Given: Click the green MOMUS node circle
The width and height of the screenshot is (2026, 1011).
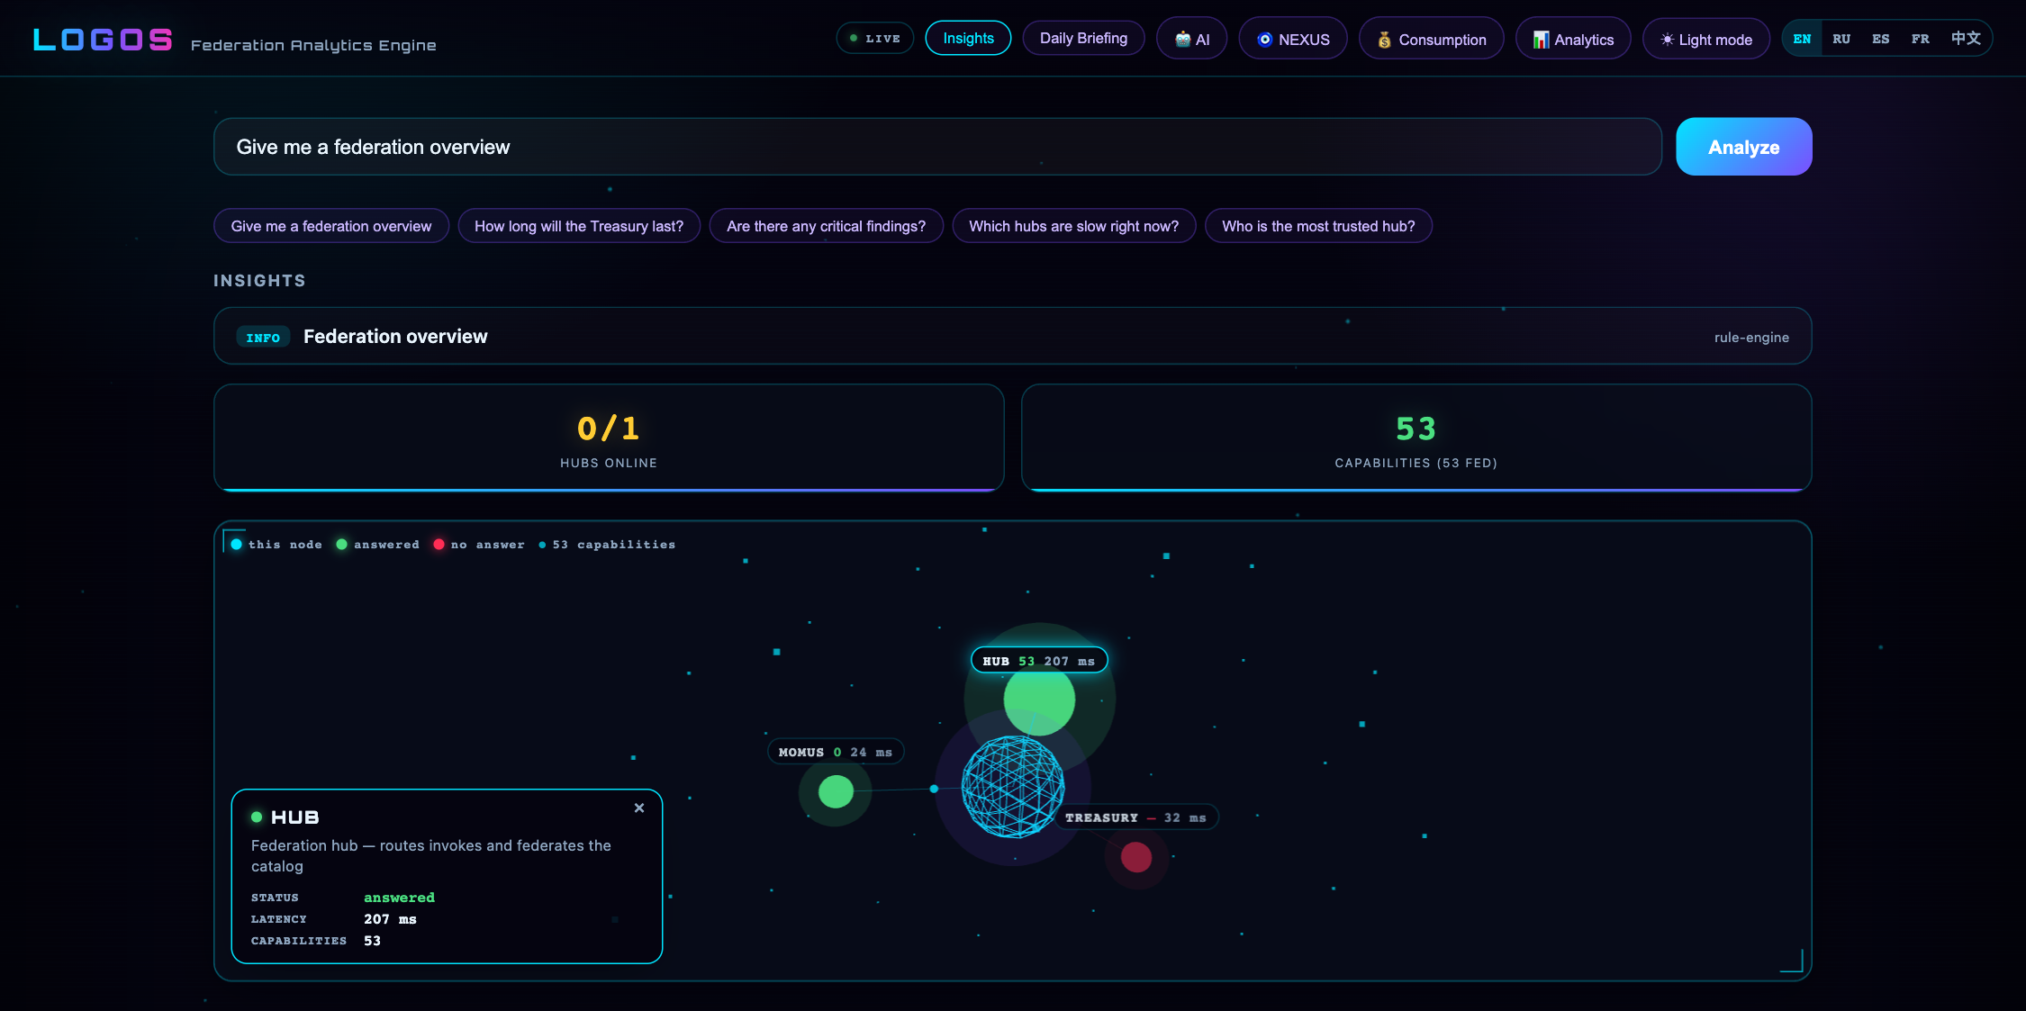Looking at the screenshot, I should (836, 791).
